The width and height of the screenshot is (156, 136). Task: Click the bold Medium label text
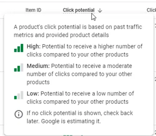pyautogui.click(x=38, y=66)
